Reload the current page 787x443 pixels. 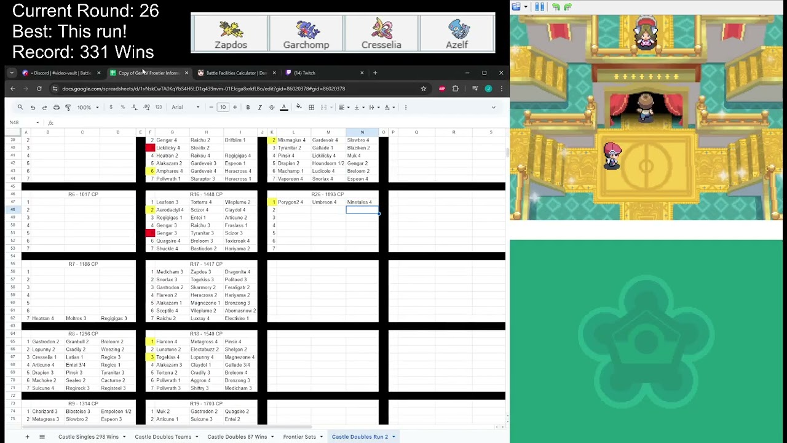pyautogui.click(x=39, y=89)
